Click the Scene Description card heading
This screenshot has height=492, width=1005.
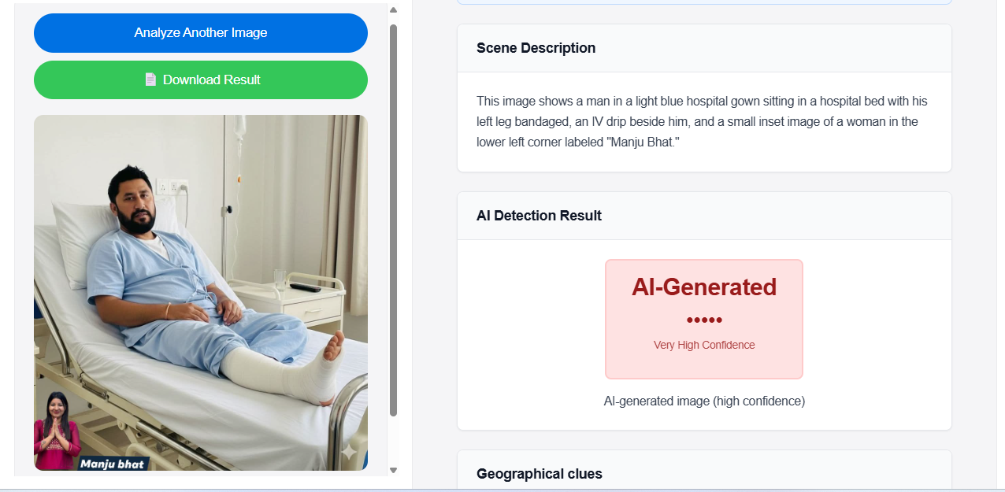(x=536, y=48)
